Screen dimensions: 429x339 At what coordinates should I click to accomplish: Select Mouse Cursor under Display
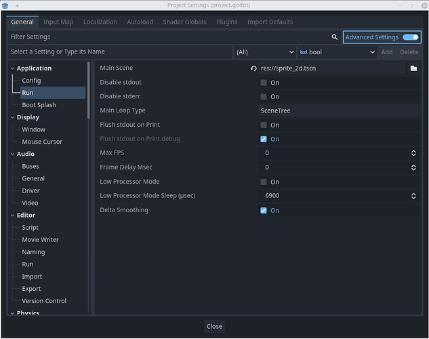click(x=42, y=142)
